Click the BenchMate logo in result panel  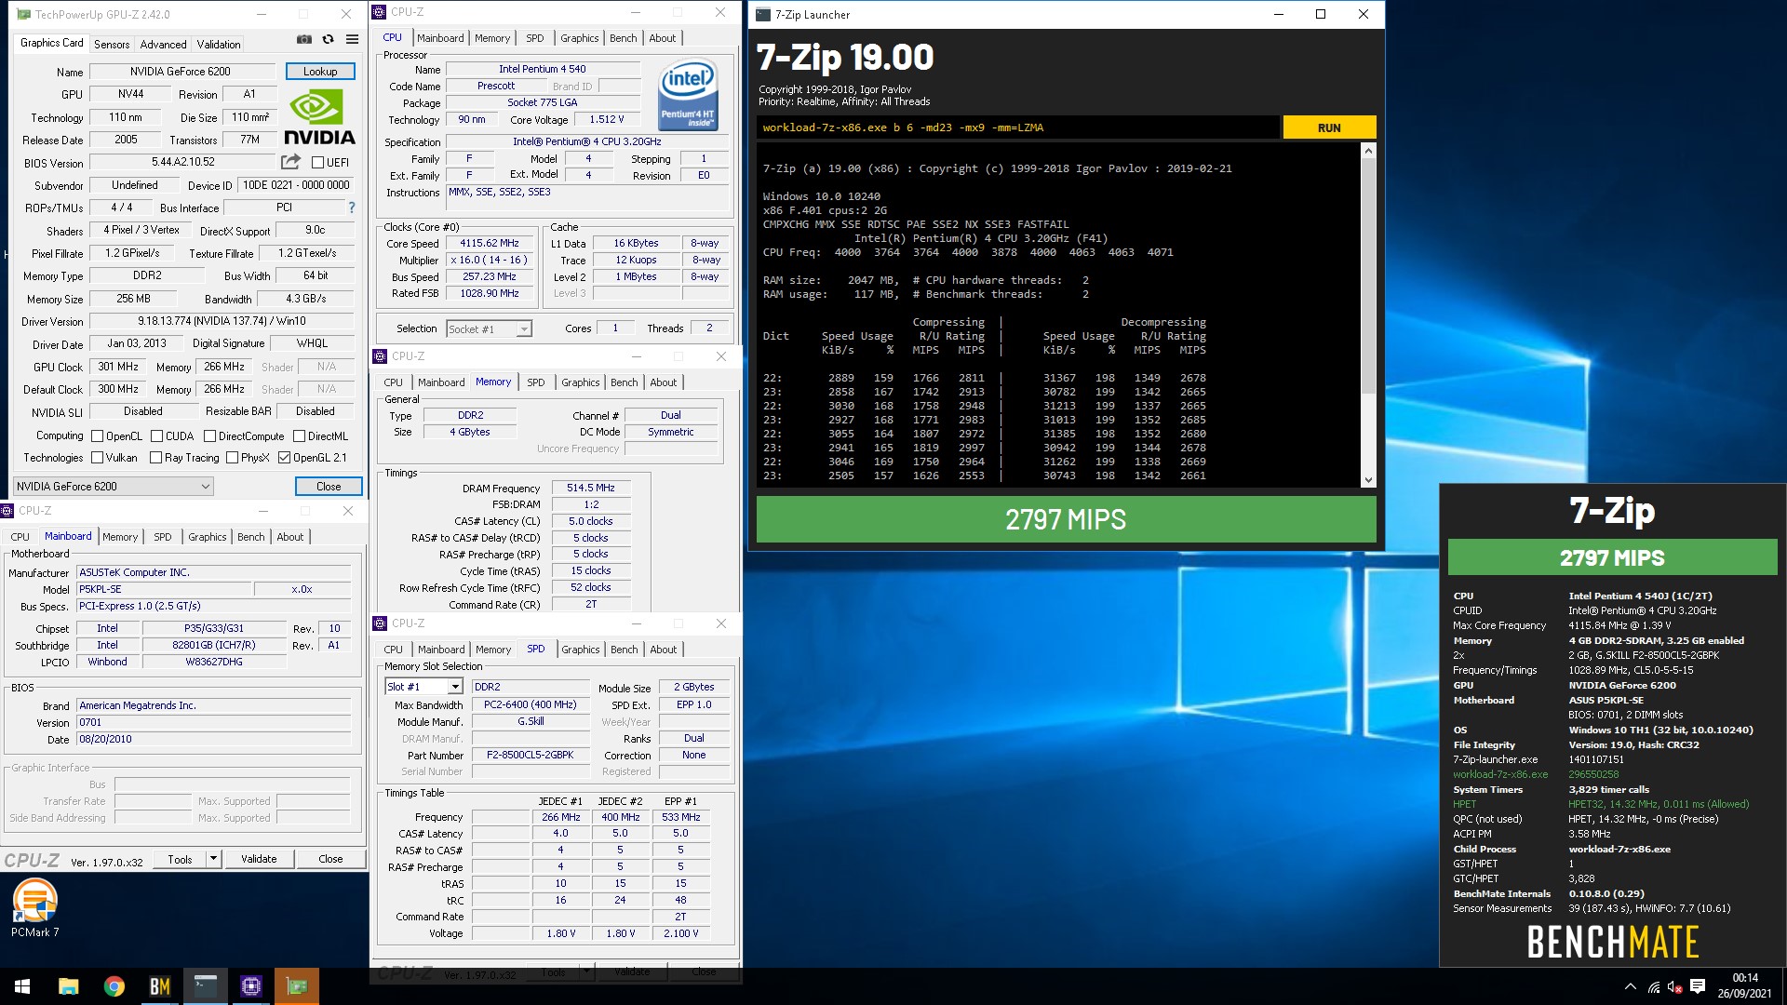click(1612, 942)
